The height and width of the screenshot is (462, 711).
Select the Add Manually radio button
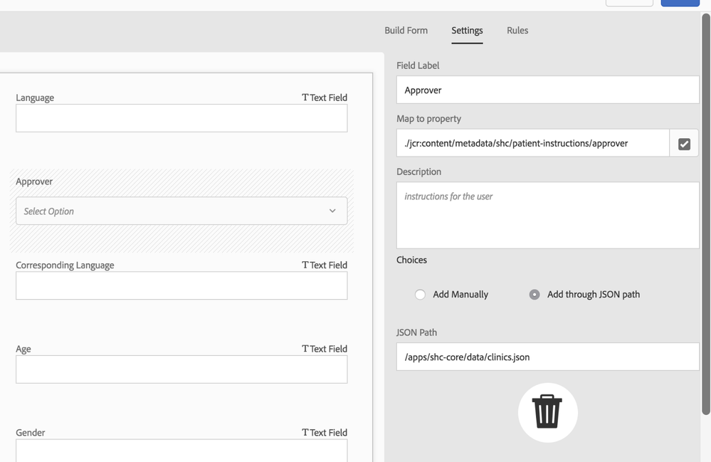[x=421, y=295]
